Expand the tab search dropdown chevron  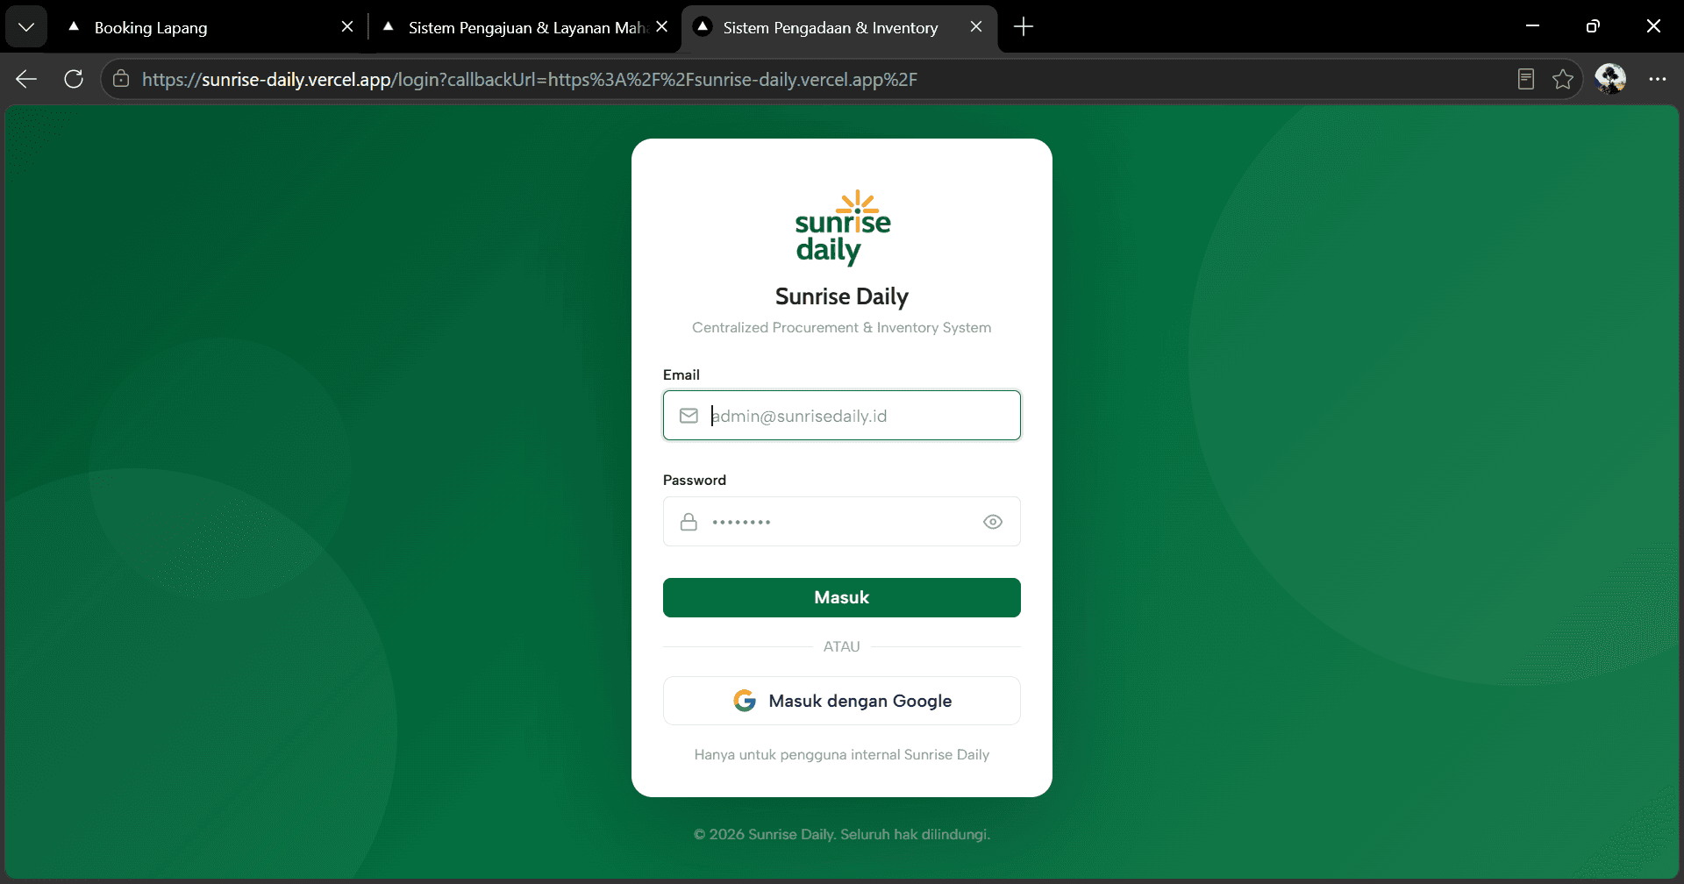26,27
